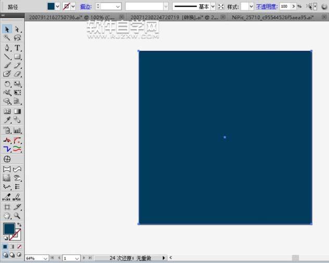Open the artboard number dropdown
Viewport: 329px width, 263px height.
[77, 258]
